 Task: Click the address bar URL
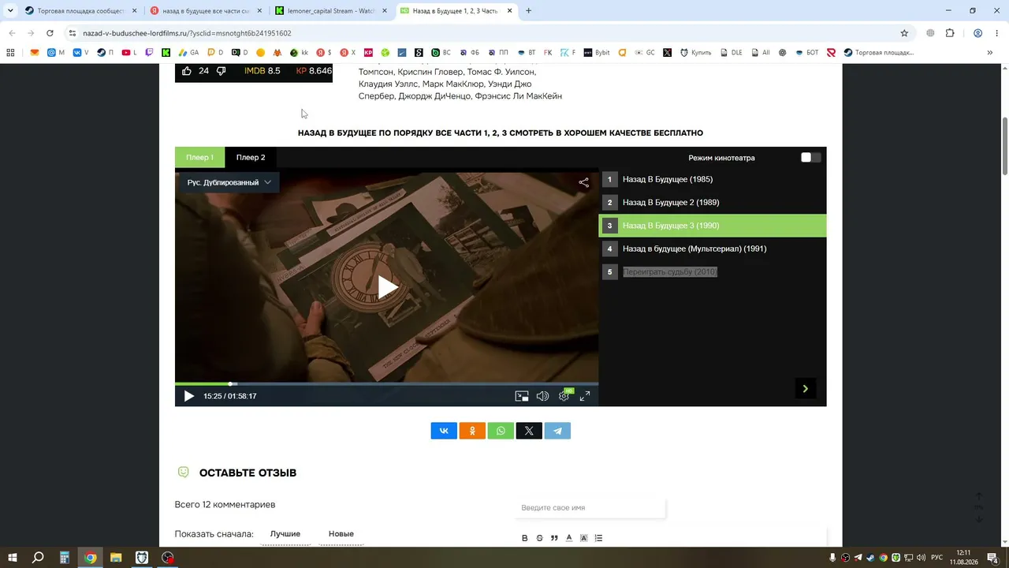click(187, 33)
